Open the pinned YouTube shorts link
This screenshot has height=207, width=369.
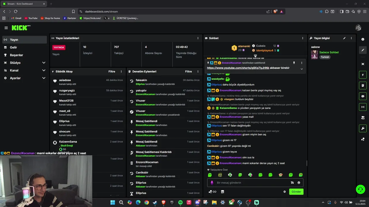238,68
